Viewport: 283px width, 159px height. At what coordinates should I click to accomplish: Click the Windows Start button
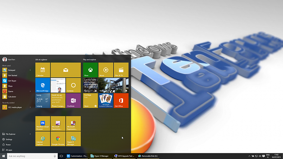click(x=3, y=156)
